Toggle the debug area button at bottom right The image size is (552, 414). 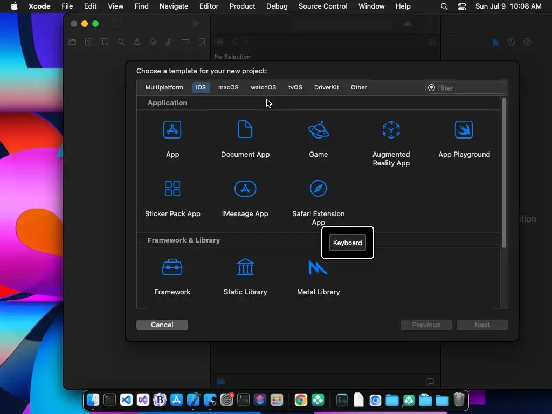point(430,382)
